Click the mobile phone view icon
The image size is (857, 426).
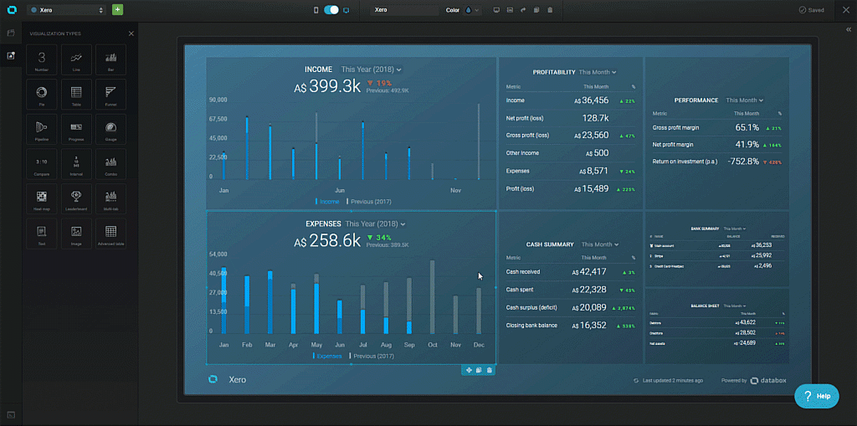point(316,10)
